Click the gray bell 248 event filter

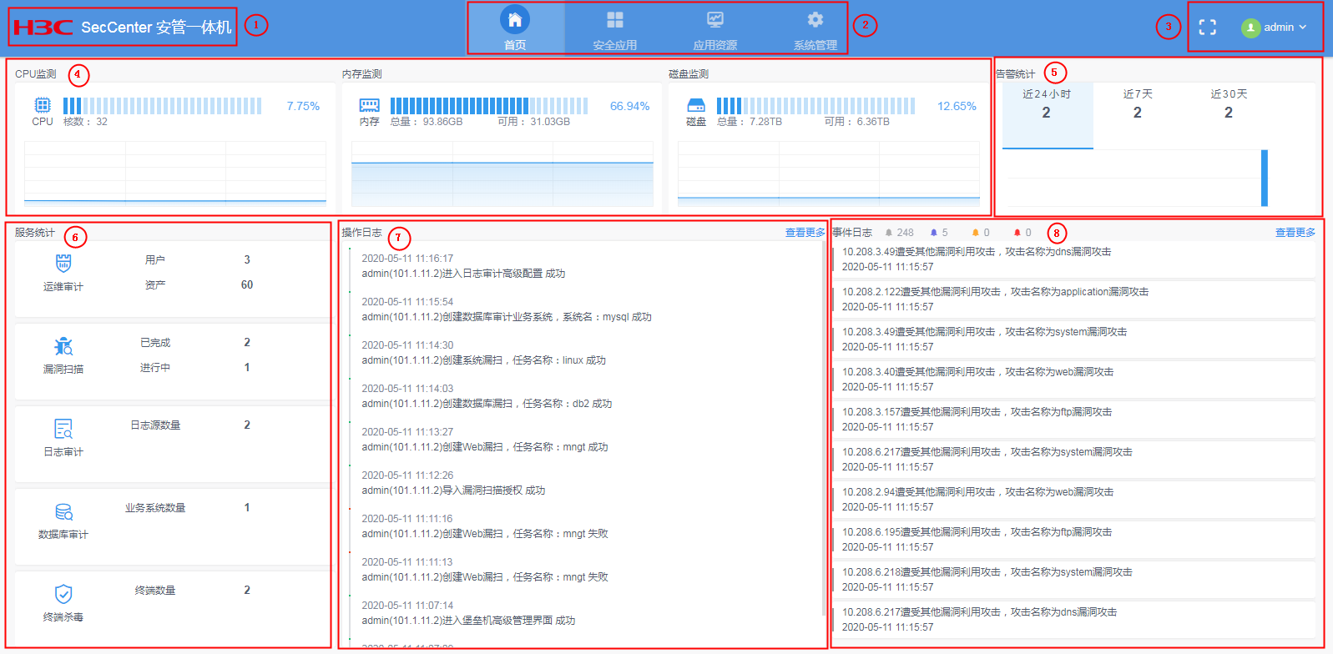pos(899,233)
